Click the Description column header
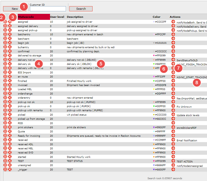The width and height of the screenshot is (207, 181). pos(75,17)
